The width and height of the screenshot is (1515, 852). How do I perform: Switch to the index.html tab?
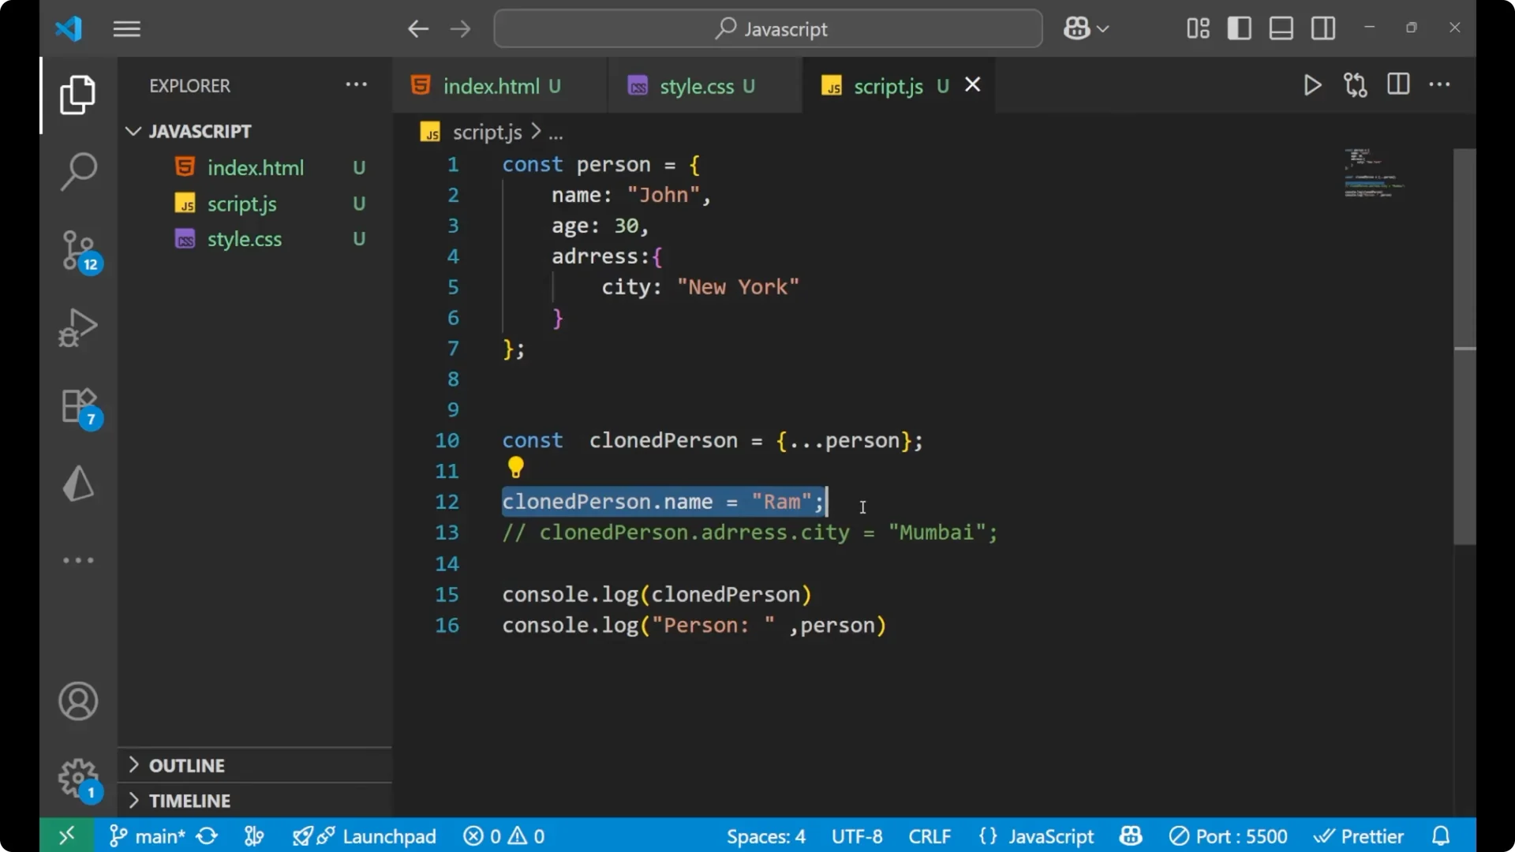(493, 85)
